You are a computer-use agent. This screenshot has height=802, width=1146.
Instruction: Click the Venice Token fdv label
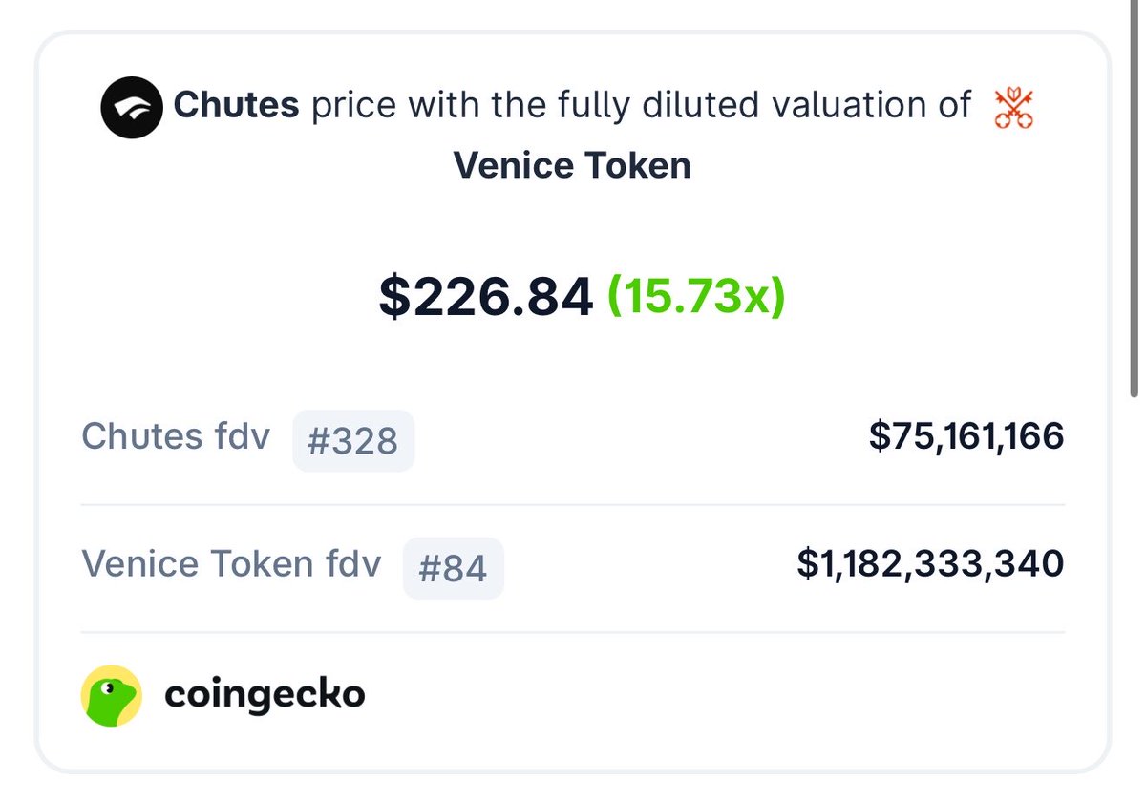pyautogui.click(x=231, y=563)
